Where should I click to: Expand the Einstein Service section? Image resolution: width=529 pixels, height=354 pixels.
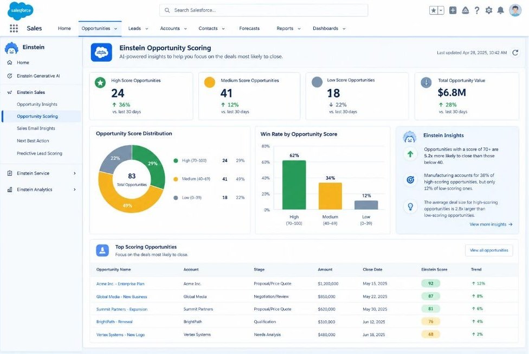coord(75,173)
